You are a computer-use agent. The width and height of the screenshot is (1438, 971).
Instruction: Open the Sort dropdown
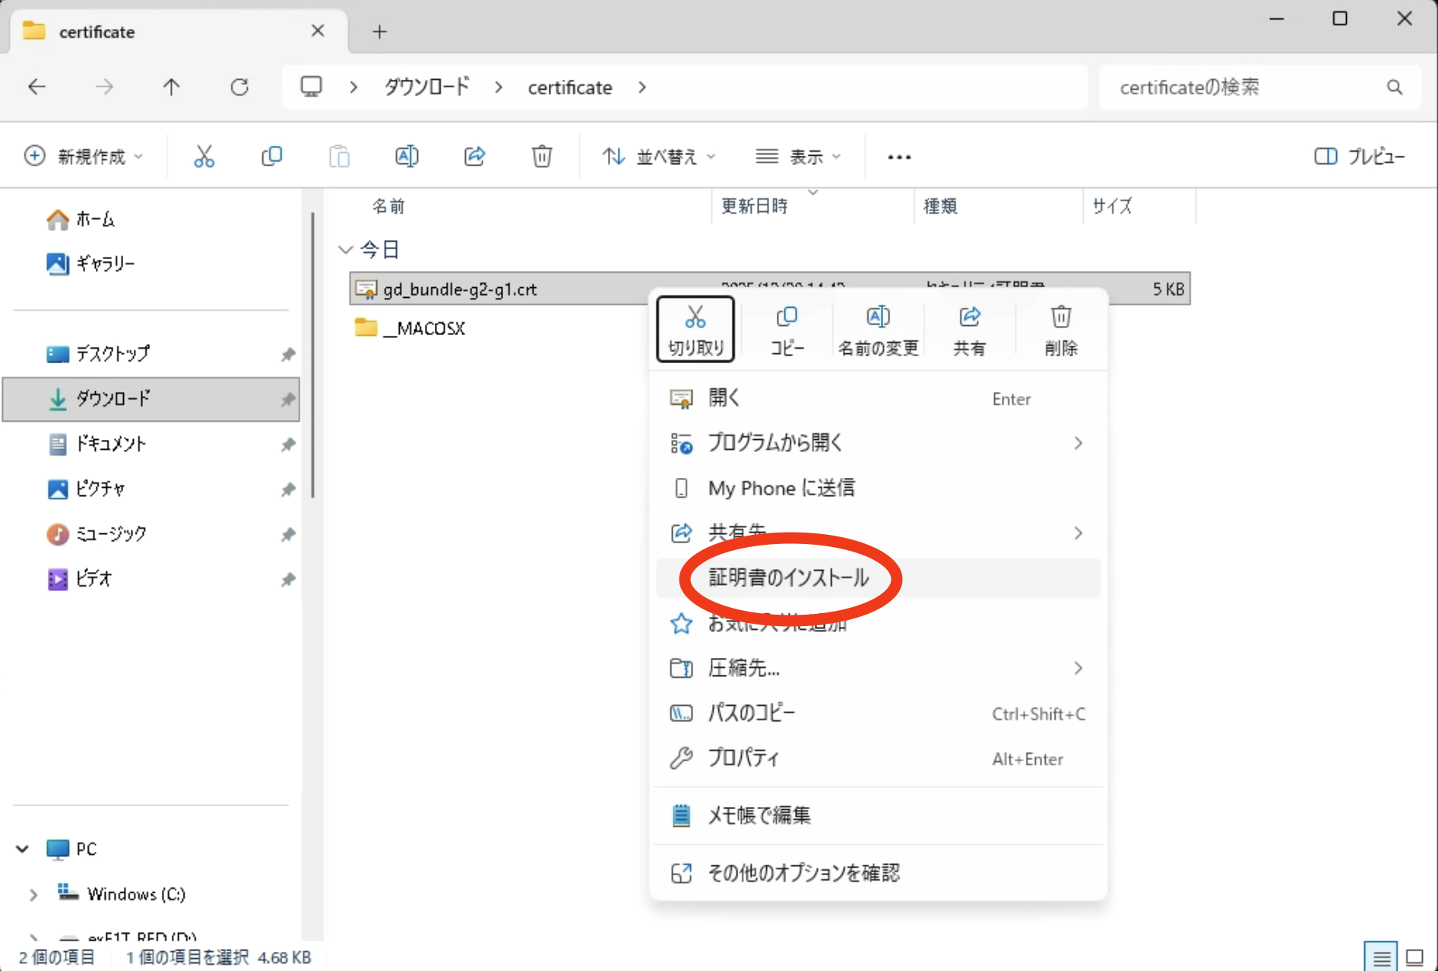[x=658, y=157]
